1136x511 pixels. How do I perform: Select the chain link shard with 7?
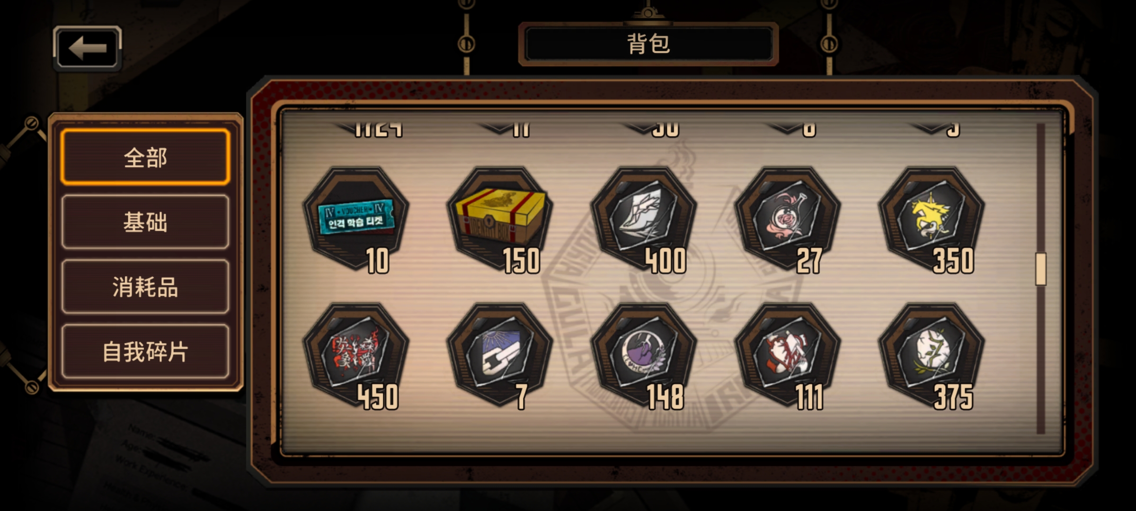click(500, 356)
